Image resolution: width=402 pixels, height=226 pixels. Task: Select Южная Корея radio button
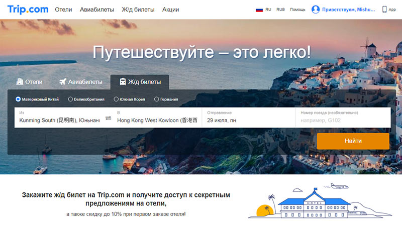tap(116, 99)
